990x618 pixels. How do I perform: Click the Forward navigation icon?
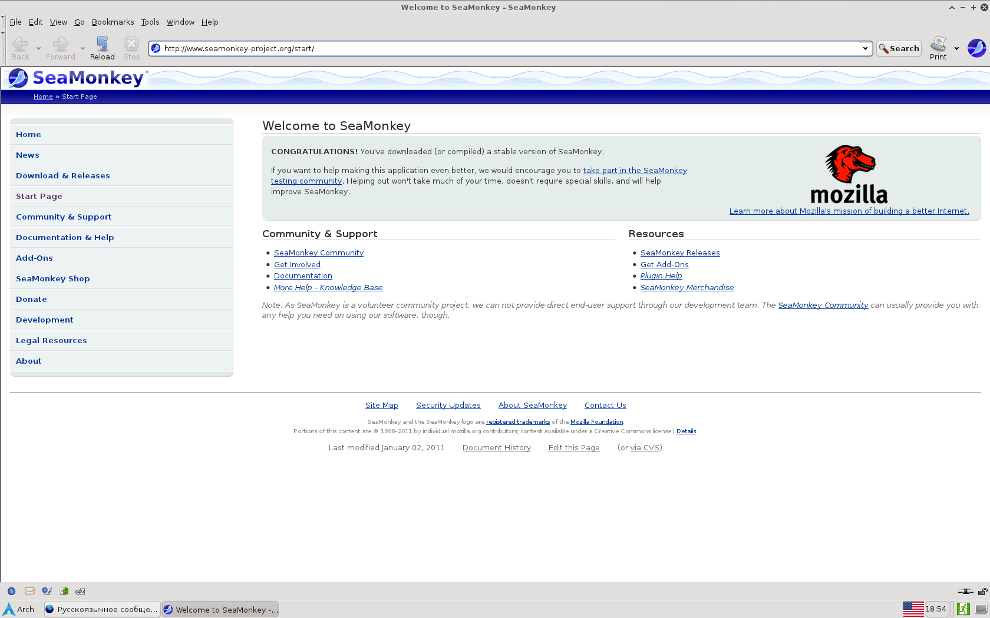click(x=60, y=44)
